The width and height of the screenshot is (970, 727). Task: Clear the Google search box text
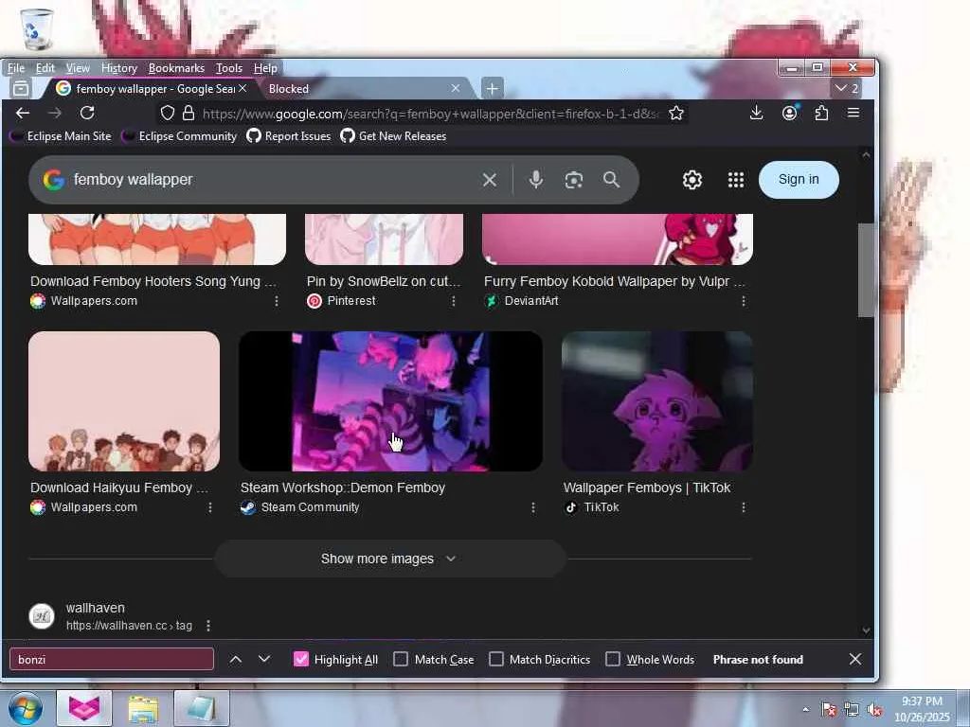click(x=490, y=180)
